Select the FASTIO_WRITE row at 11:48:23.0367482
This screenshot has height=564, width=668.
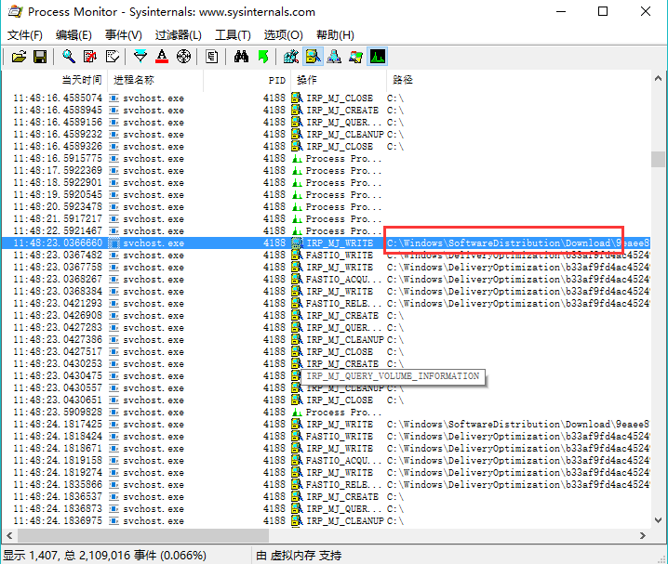(x=326, y=256)
